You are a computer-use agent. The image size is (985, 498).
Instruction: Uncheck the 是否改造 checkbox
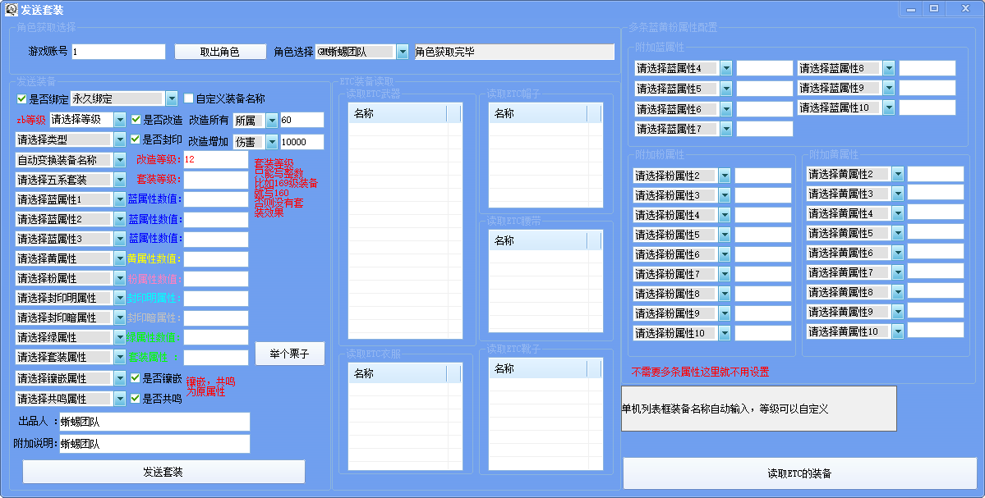[x=136, y=120]
